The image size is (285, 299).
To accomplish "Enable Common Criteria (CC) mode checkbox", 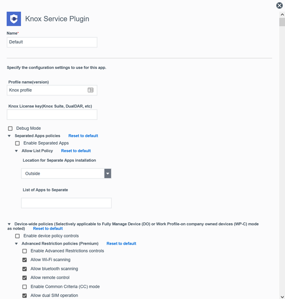I will click(25, 287).
